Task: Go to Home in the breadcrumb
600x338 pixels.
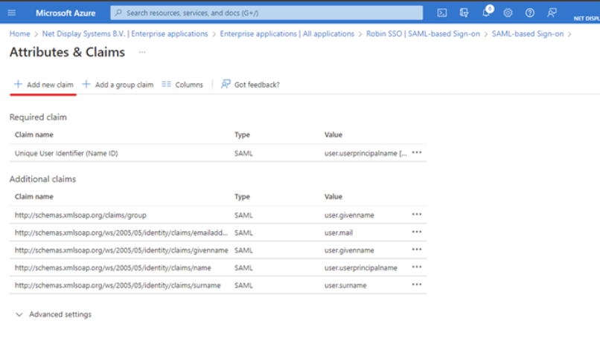Action: tap(20, 34)
